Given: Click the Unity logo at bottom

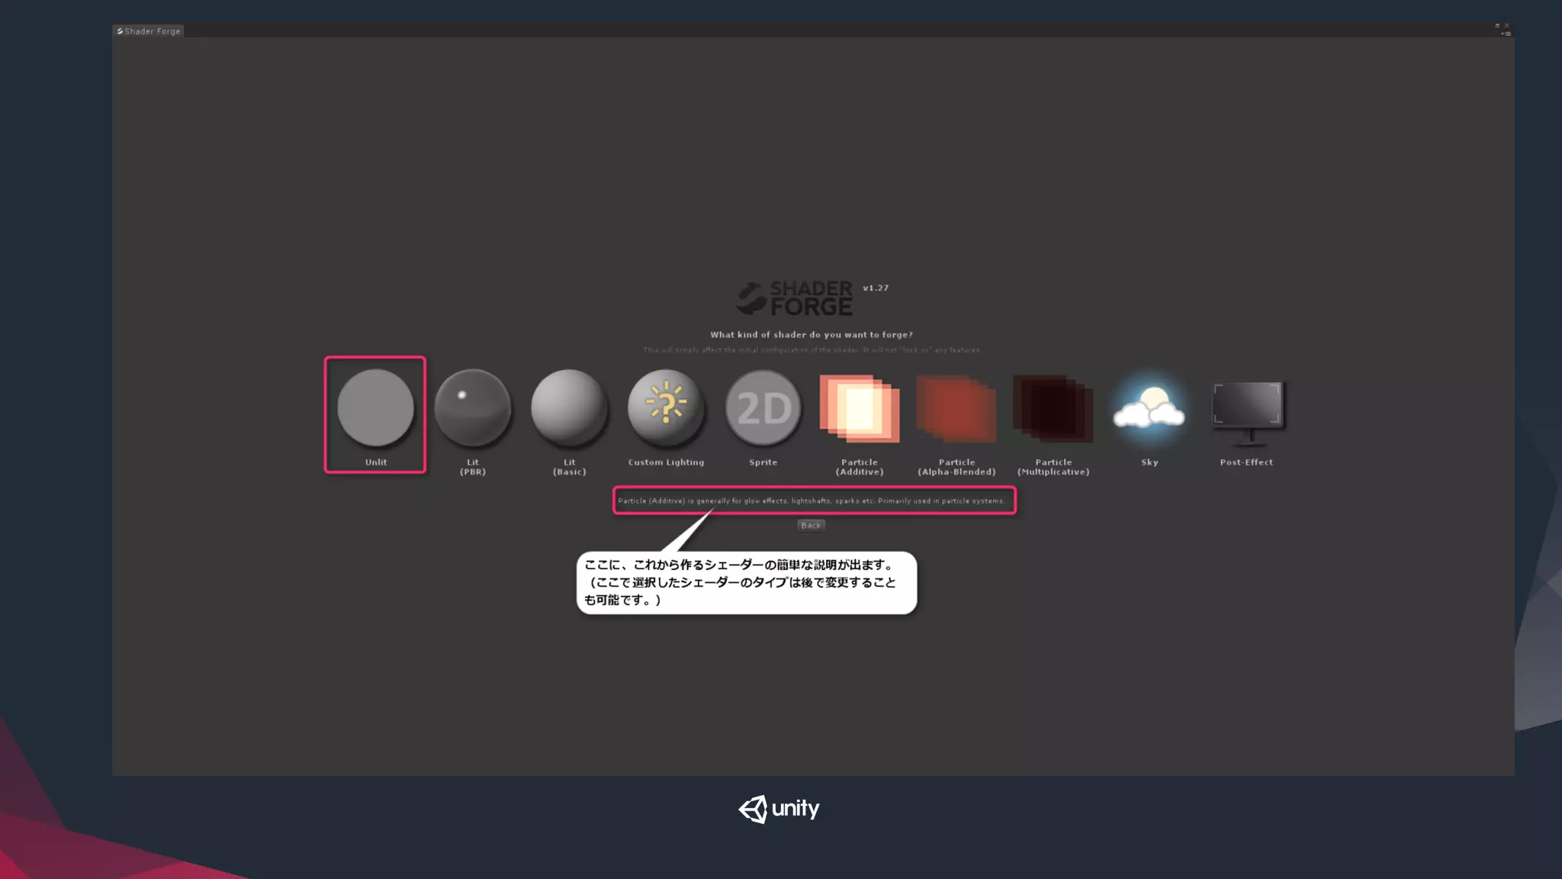Looking at the screenshot, I should tap(779, 809).
